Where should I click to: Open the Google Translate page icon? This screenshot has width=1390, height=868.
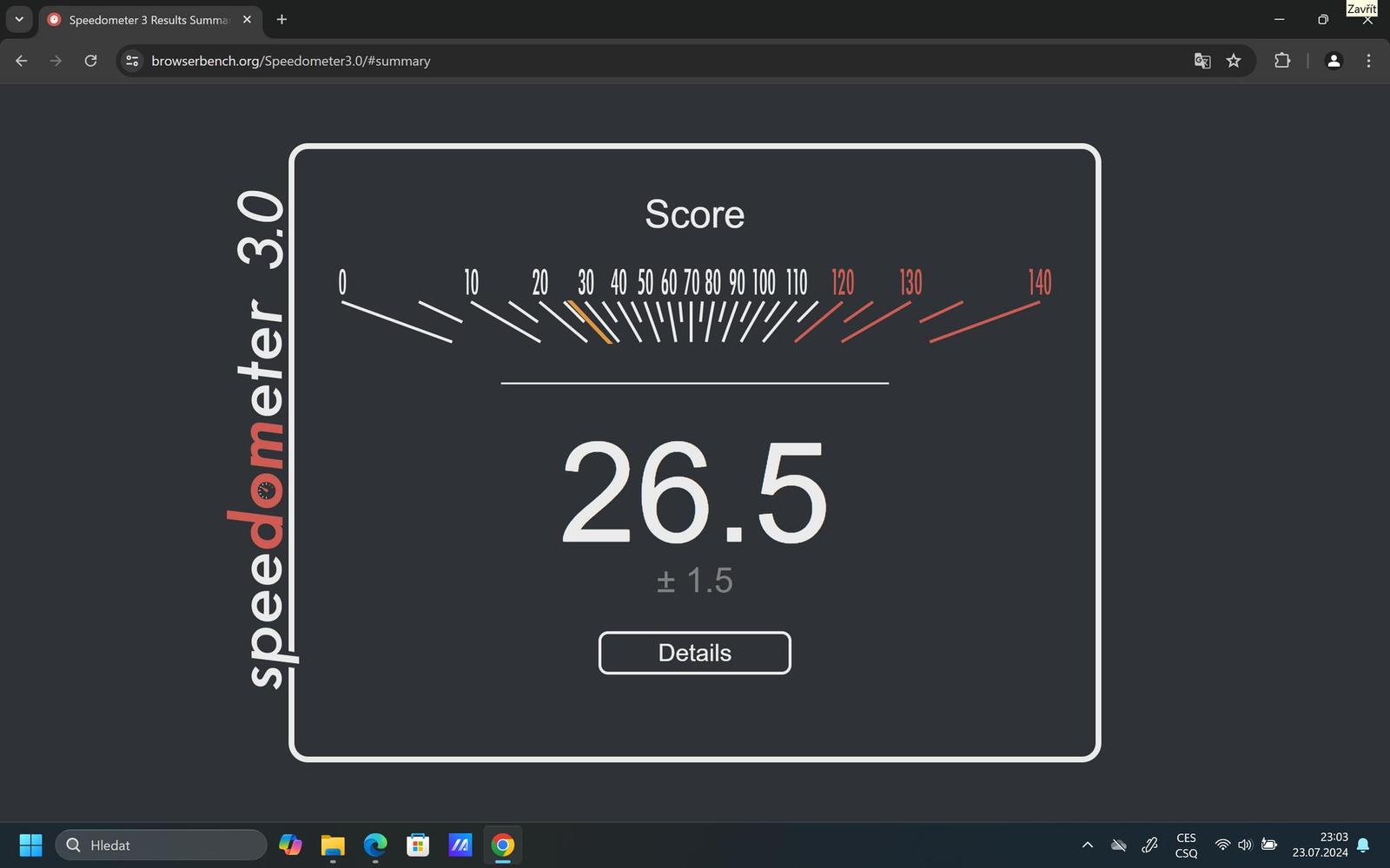click(x=1202, y=61)
